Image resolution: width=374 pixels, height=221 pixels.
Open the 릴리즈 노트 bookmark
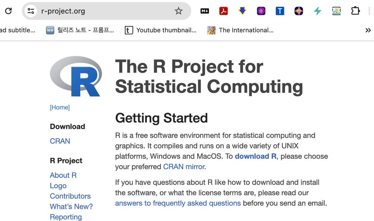point(80,30)
